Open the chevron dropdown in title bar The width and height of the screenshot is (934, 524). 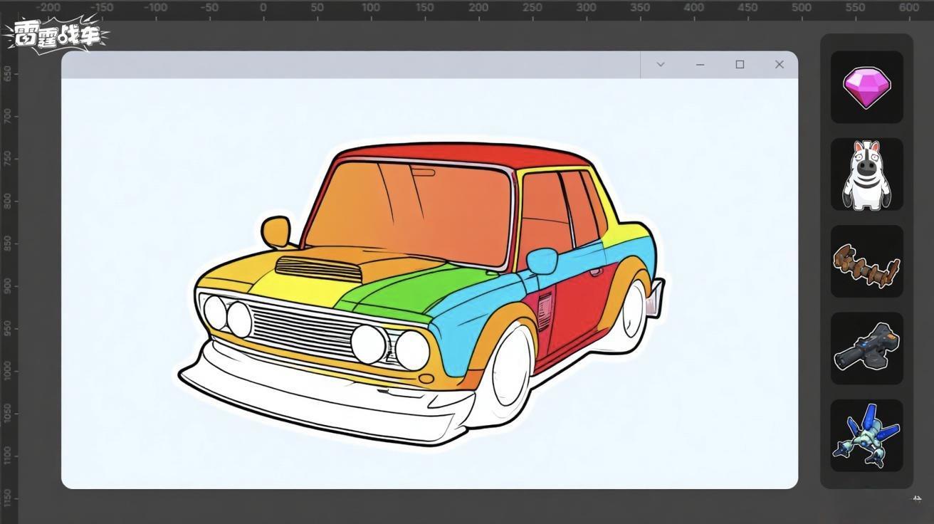661,65
